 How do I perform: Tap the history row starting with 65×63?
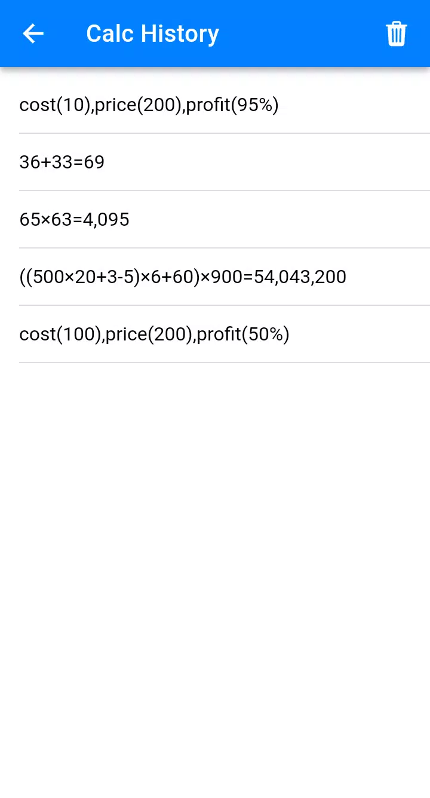click(75, 219)
